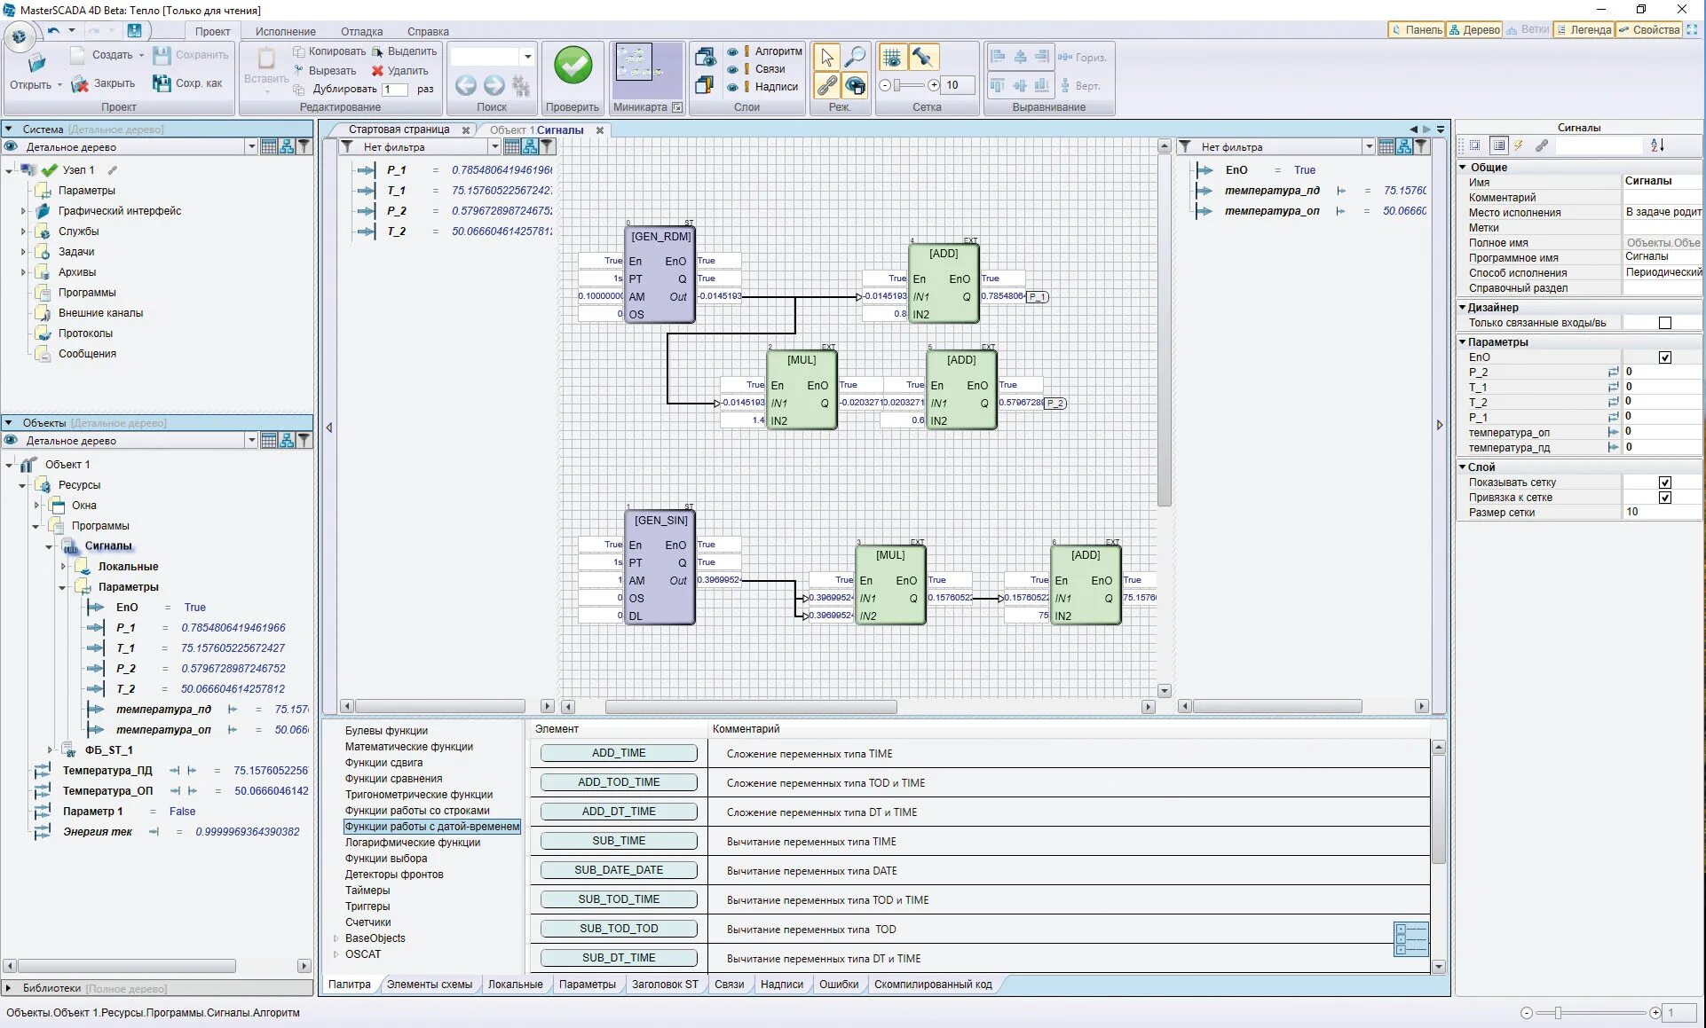Open the Отладка ribbon tab

tap(361, 31)
